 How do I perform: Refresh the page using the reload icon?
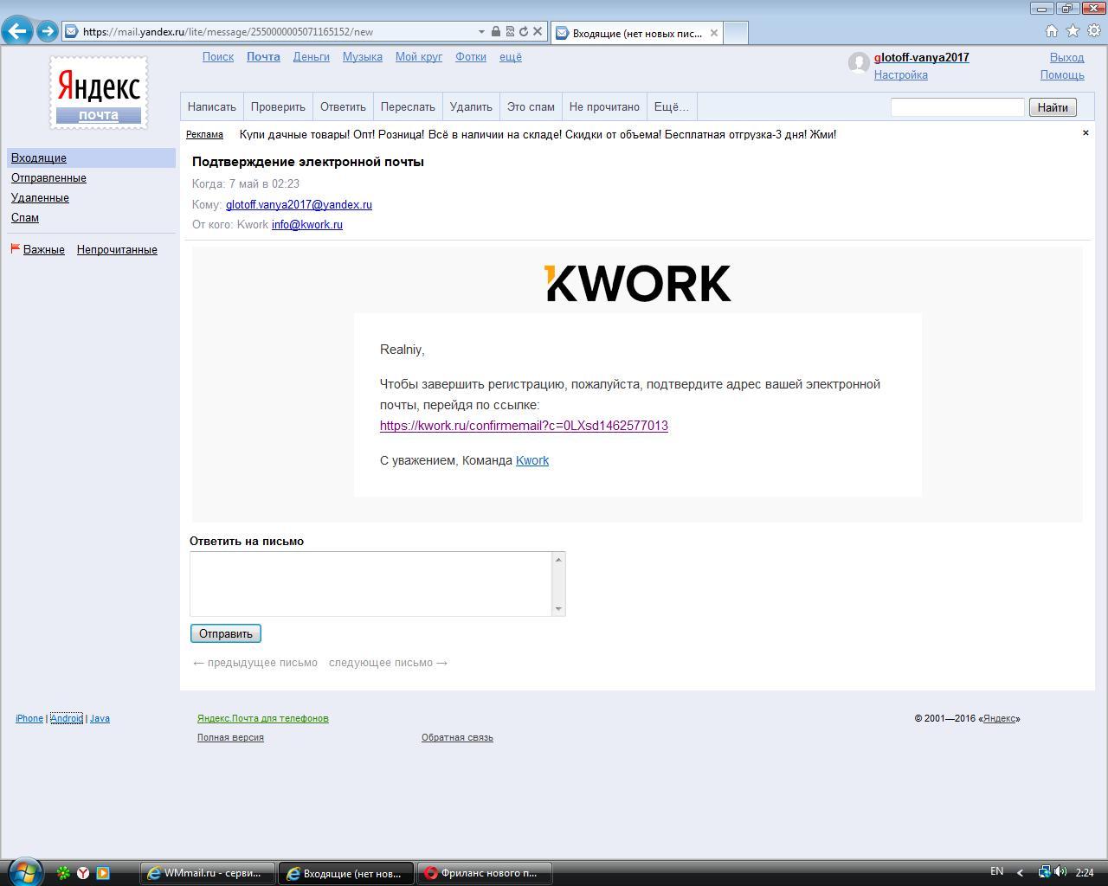(524, 32)
